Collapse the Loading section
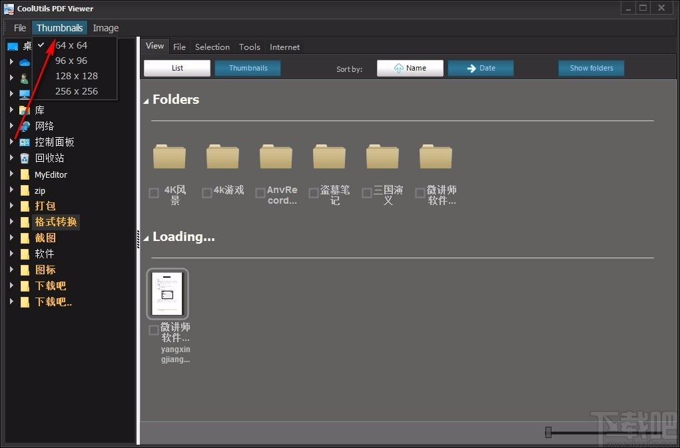The image size is (680, 448). pyautogui.click(x=146, y=238)
